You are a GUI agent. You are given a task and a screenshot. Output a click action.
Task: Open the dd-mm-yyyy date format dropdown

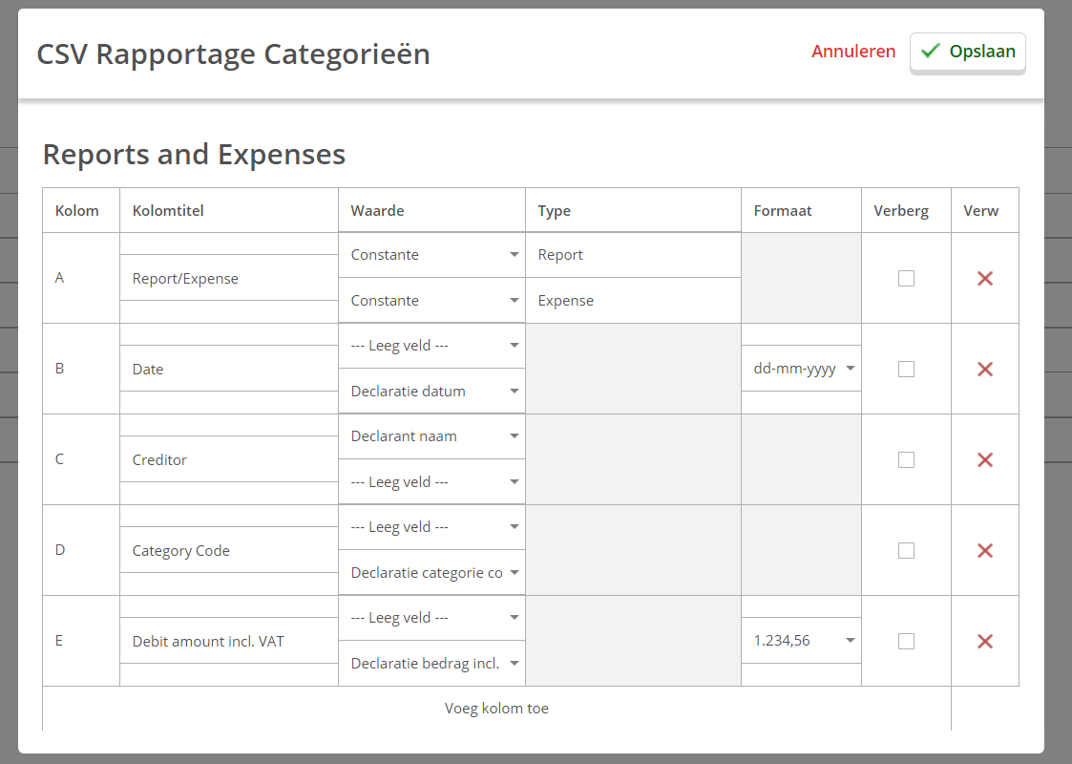pos(802,369)
